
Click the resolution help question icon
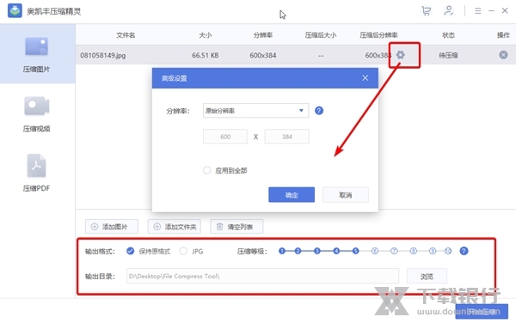point(319,111)
